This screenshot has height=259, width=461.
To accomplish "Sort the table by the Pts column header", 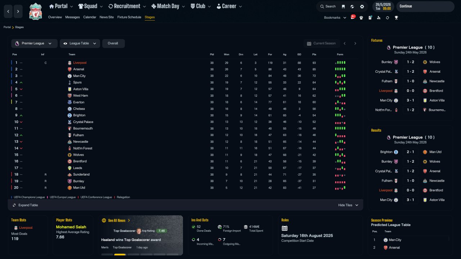I will [314, 55].
